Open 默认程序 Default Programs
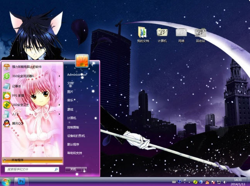The height and width of the screenshot is (186, 250). click(73, 144)
